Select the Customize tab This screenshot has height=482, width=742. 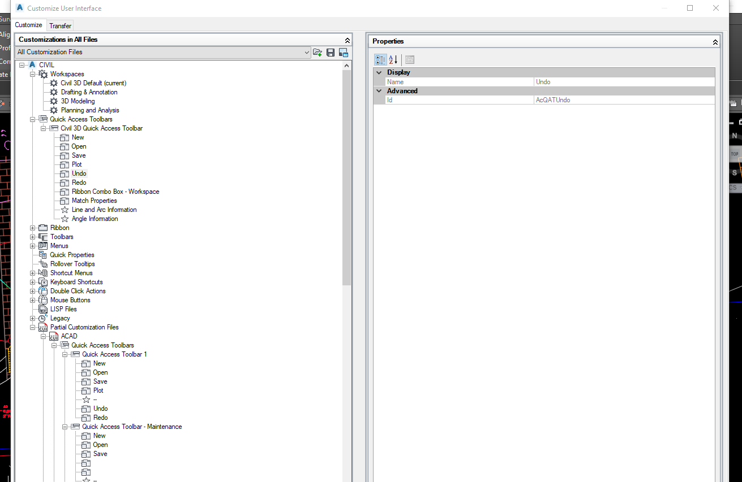pyautogui.click(x=29, y=25)
